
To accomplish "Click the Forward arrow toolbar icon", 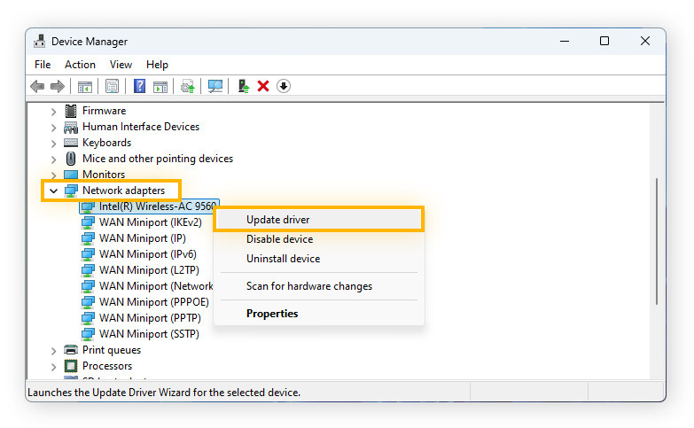I will point(57,86).
